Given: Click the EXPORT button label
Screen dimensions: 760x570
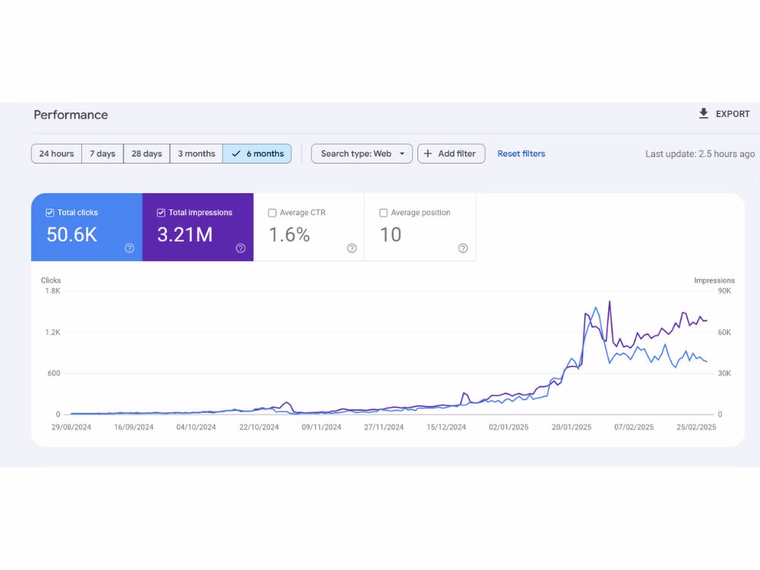Looking at the screenshot, I should [x=733, y=114].
